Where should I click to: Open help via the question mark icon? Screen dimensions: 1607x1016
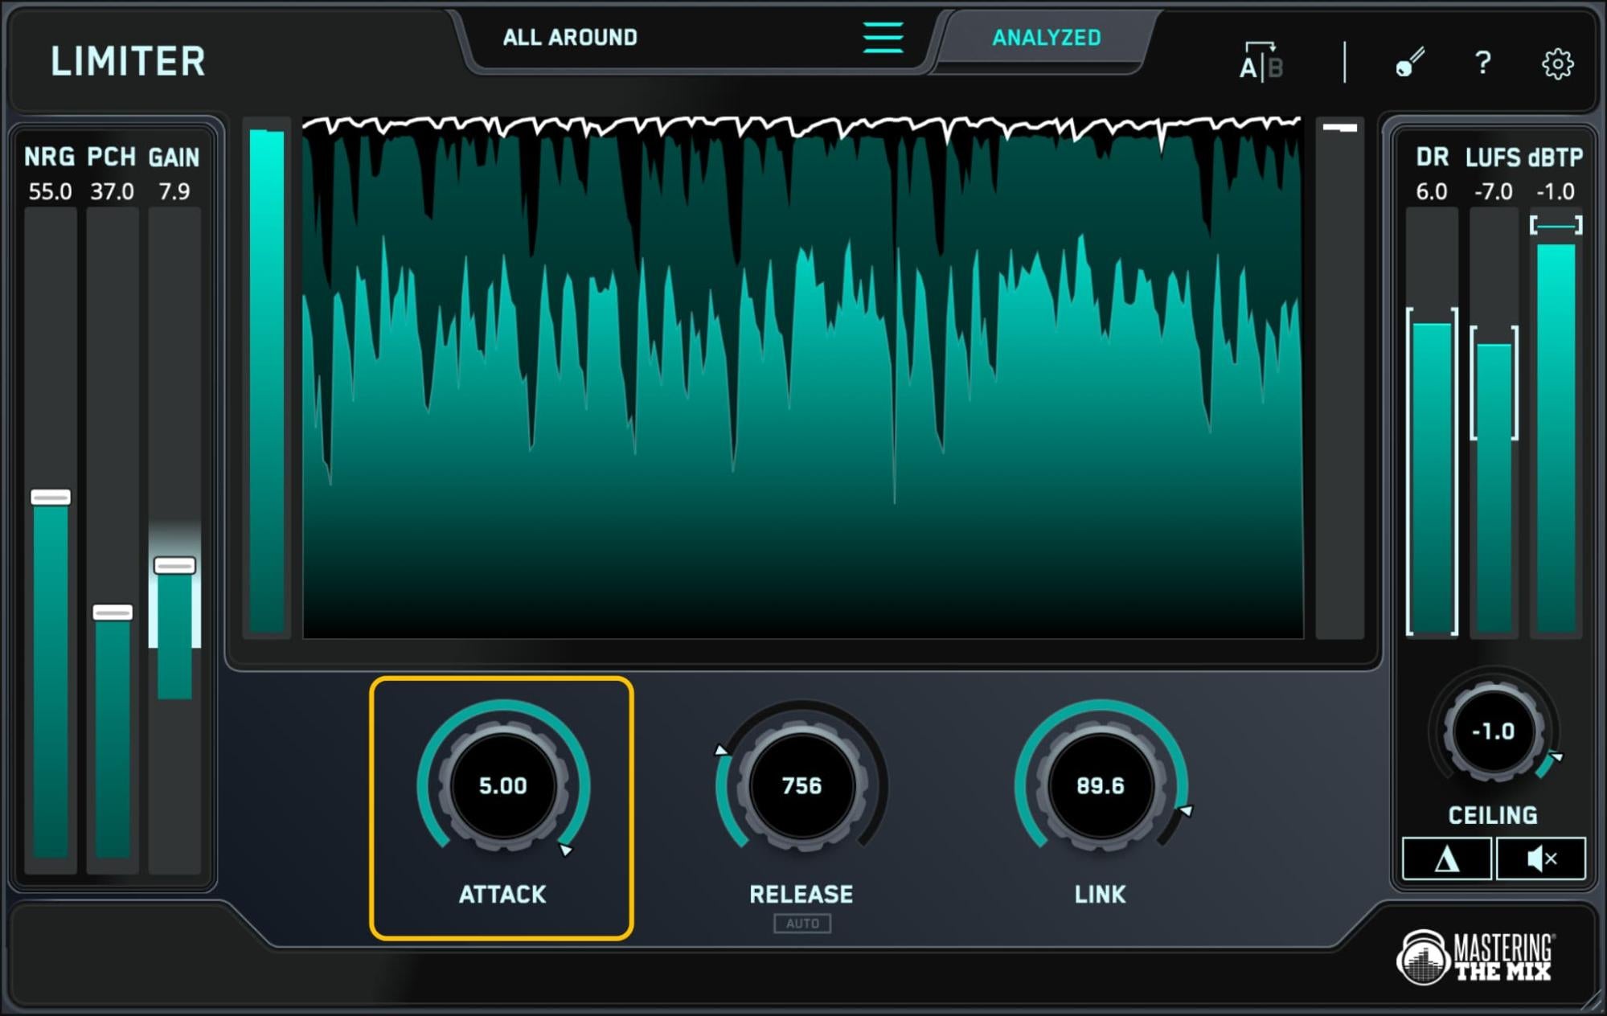click(x=1483, y=62)
